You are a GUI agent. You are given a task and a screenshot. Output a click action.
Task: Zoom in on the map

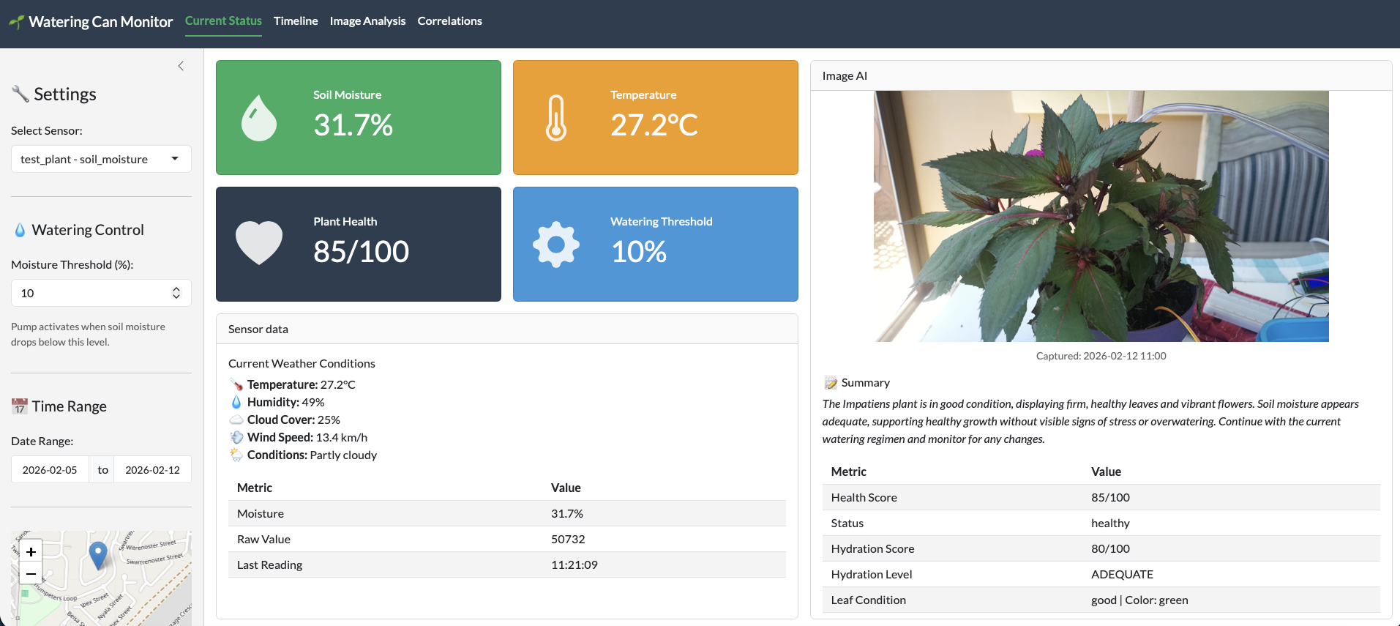coord(31,551)
